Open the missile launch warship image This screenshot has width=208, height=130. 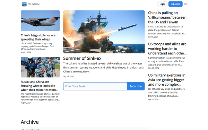[104, 32]
